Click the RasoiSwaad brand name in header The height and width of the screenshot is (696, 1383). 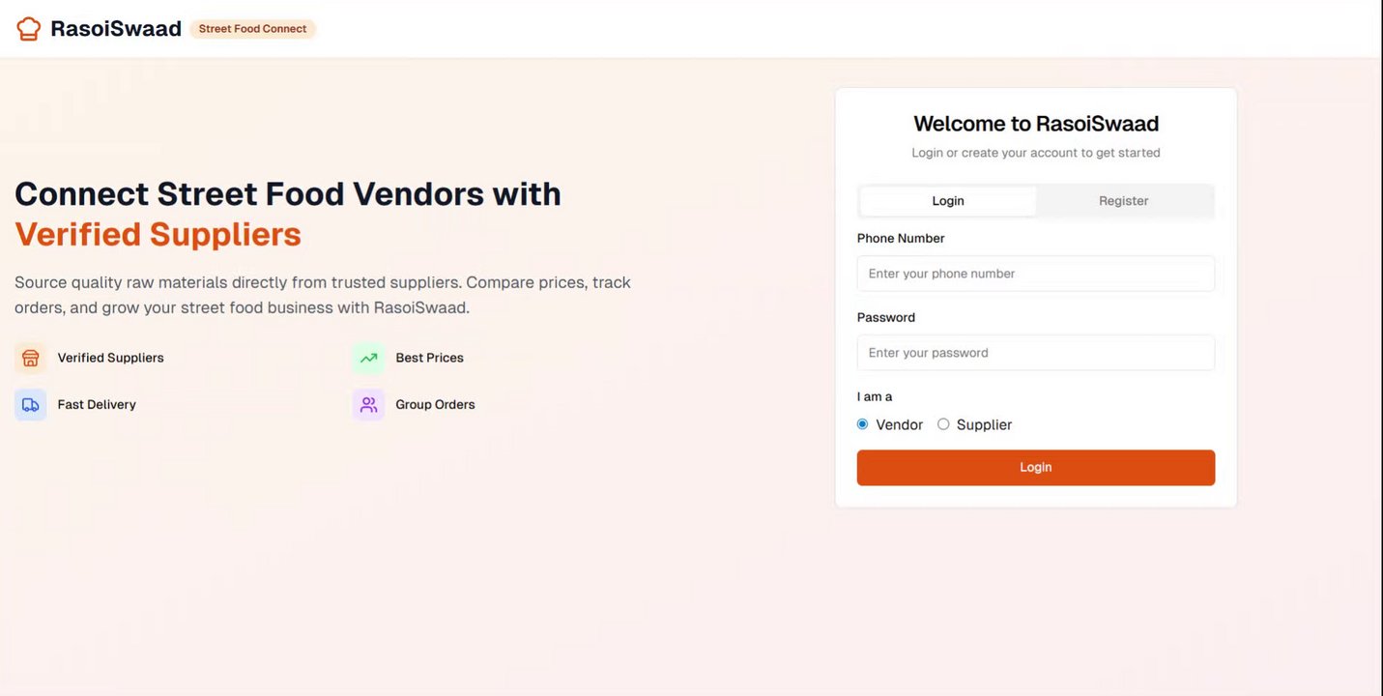click(x=116, y=29)
